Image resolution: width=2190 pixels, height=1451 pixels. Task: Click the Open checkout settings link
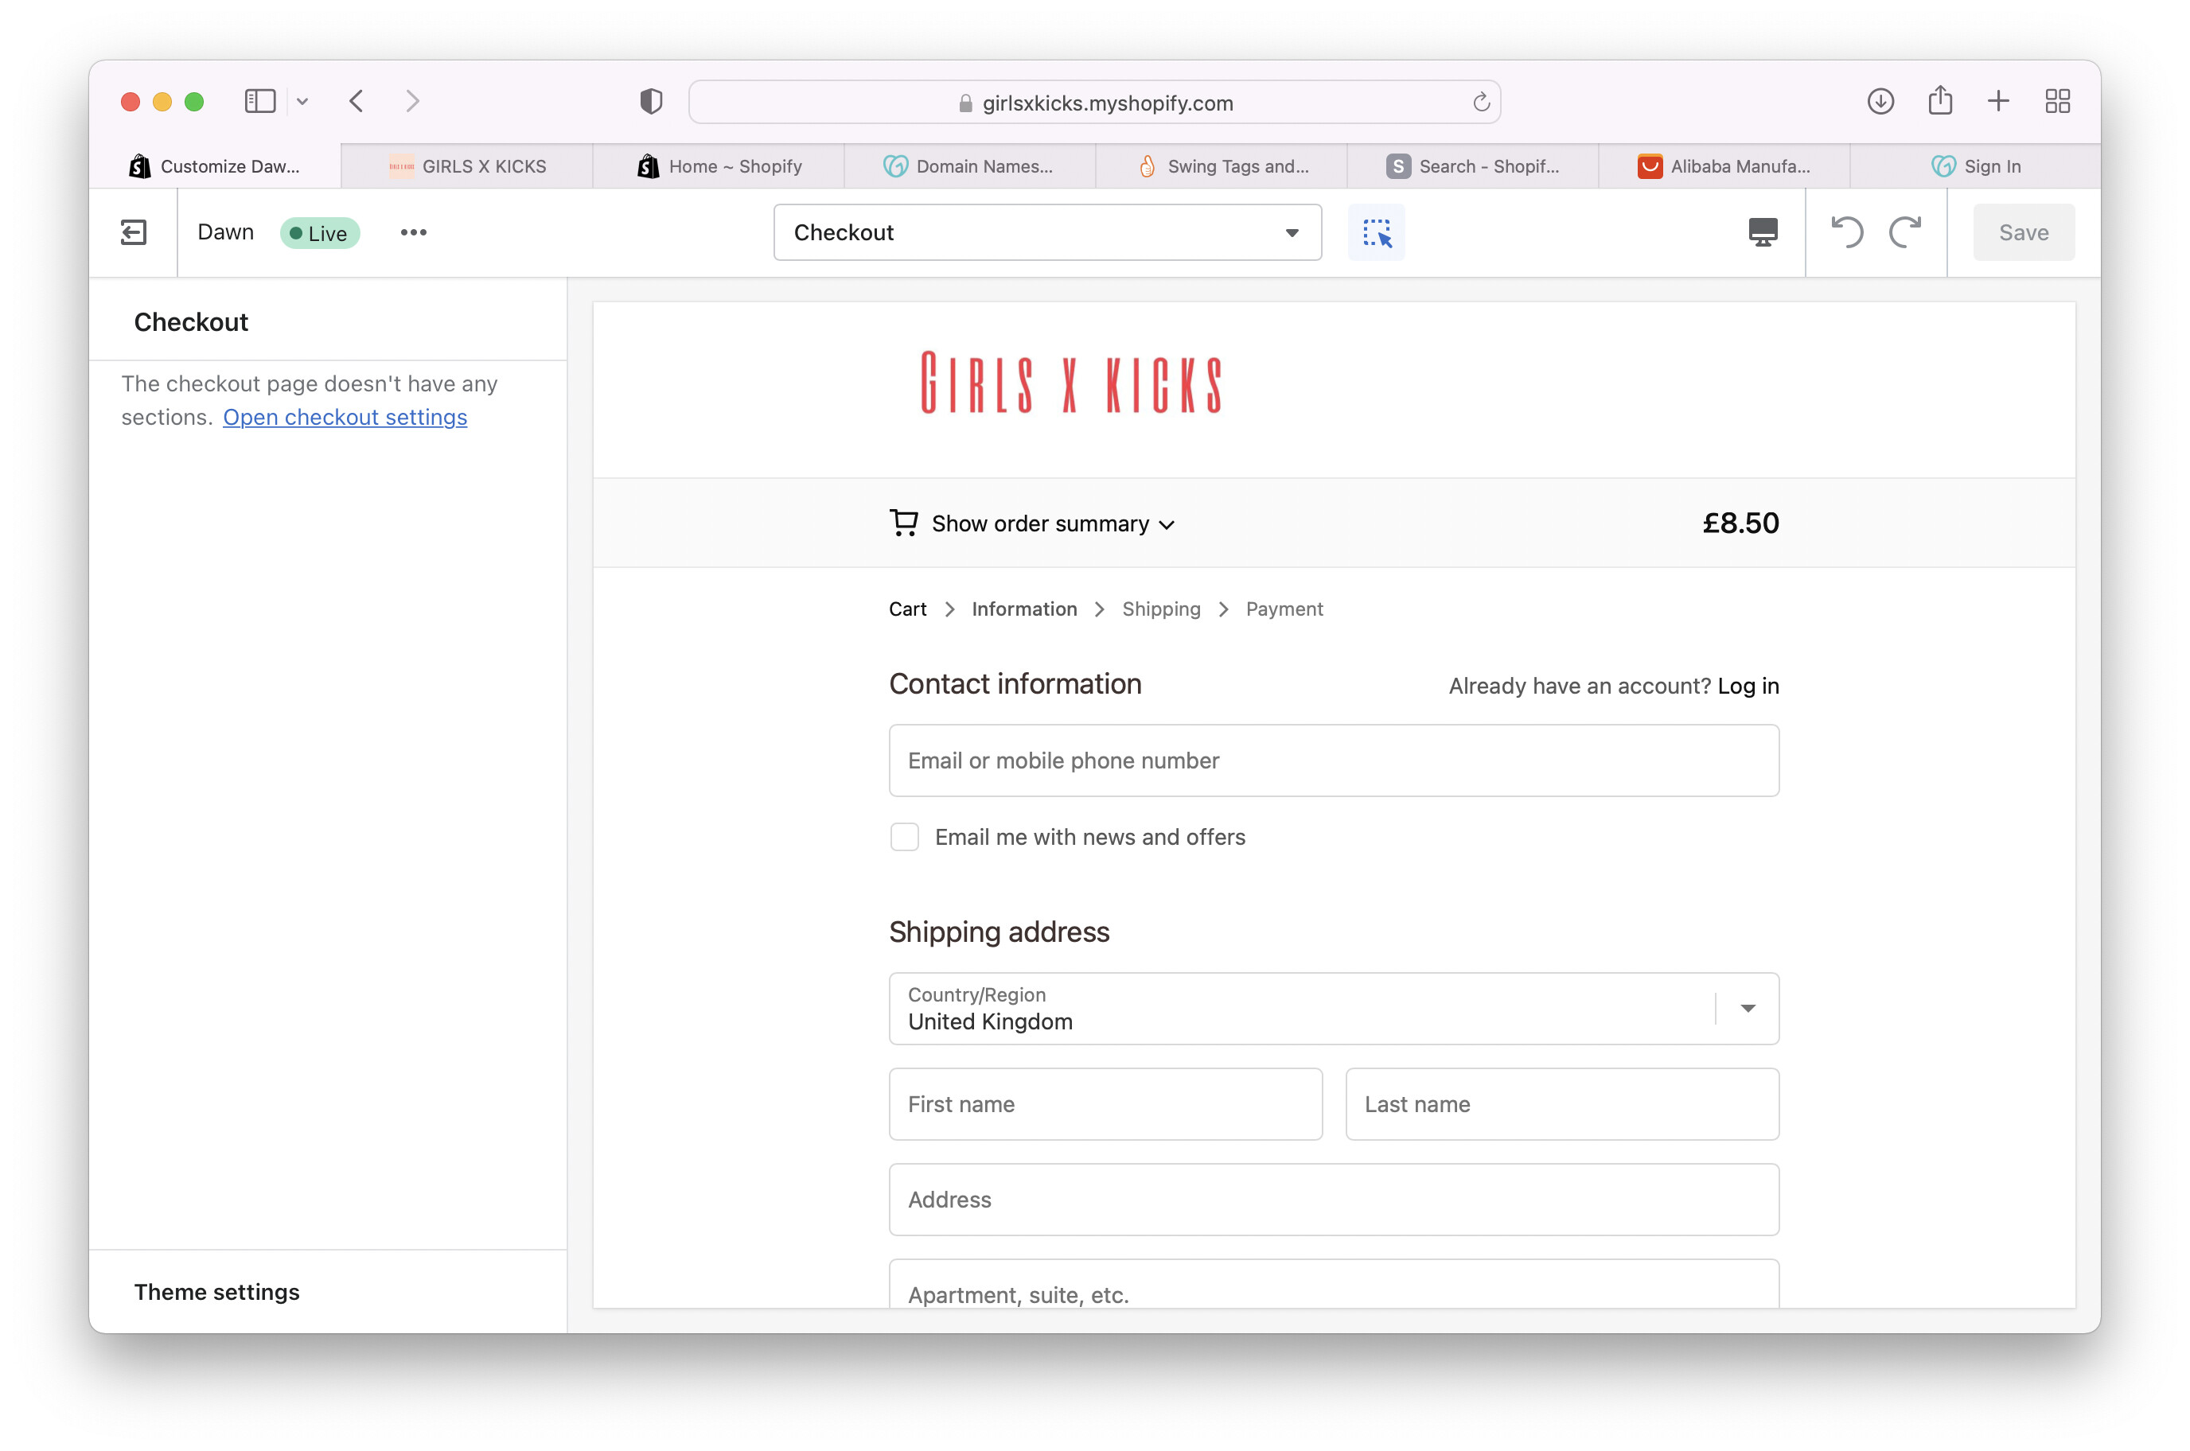[345, 418]
